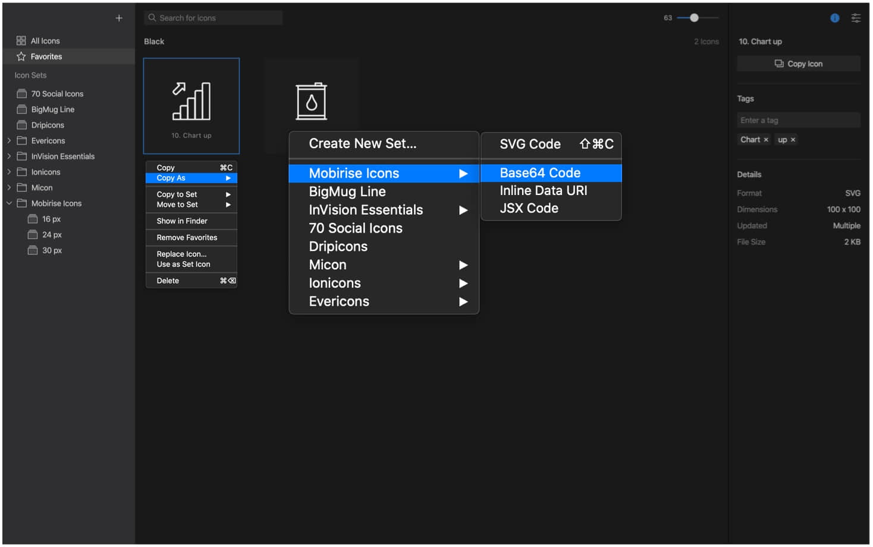Screen dimensions: 873x547
Task: Expand the Micon set in sidebar
Action: (9, 187)
